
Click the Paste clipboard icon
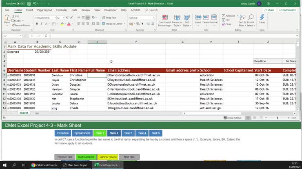coord(7,18)
